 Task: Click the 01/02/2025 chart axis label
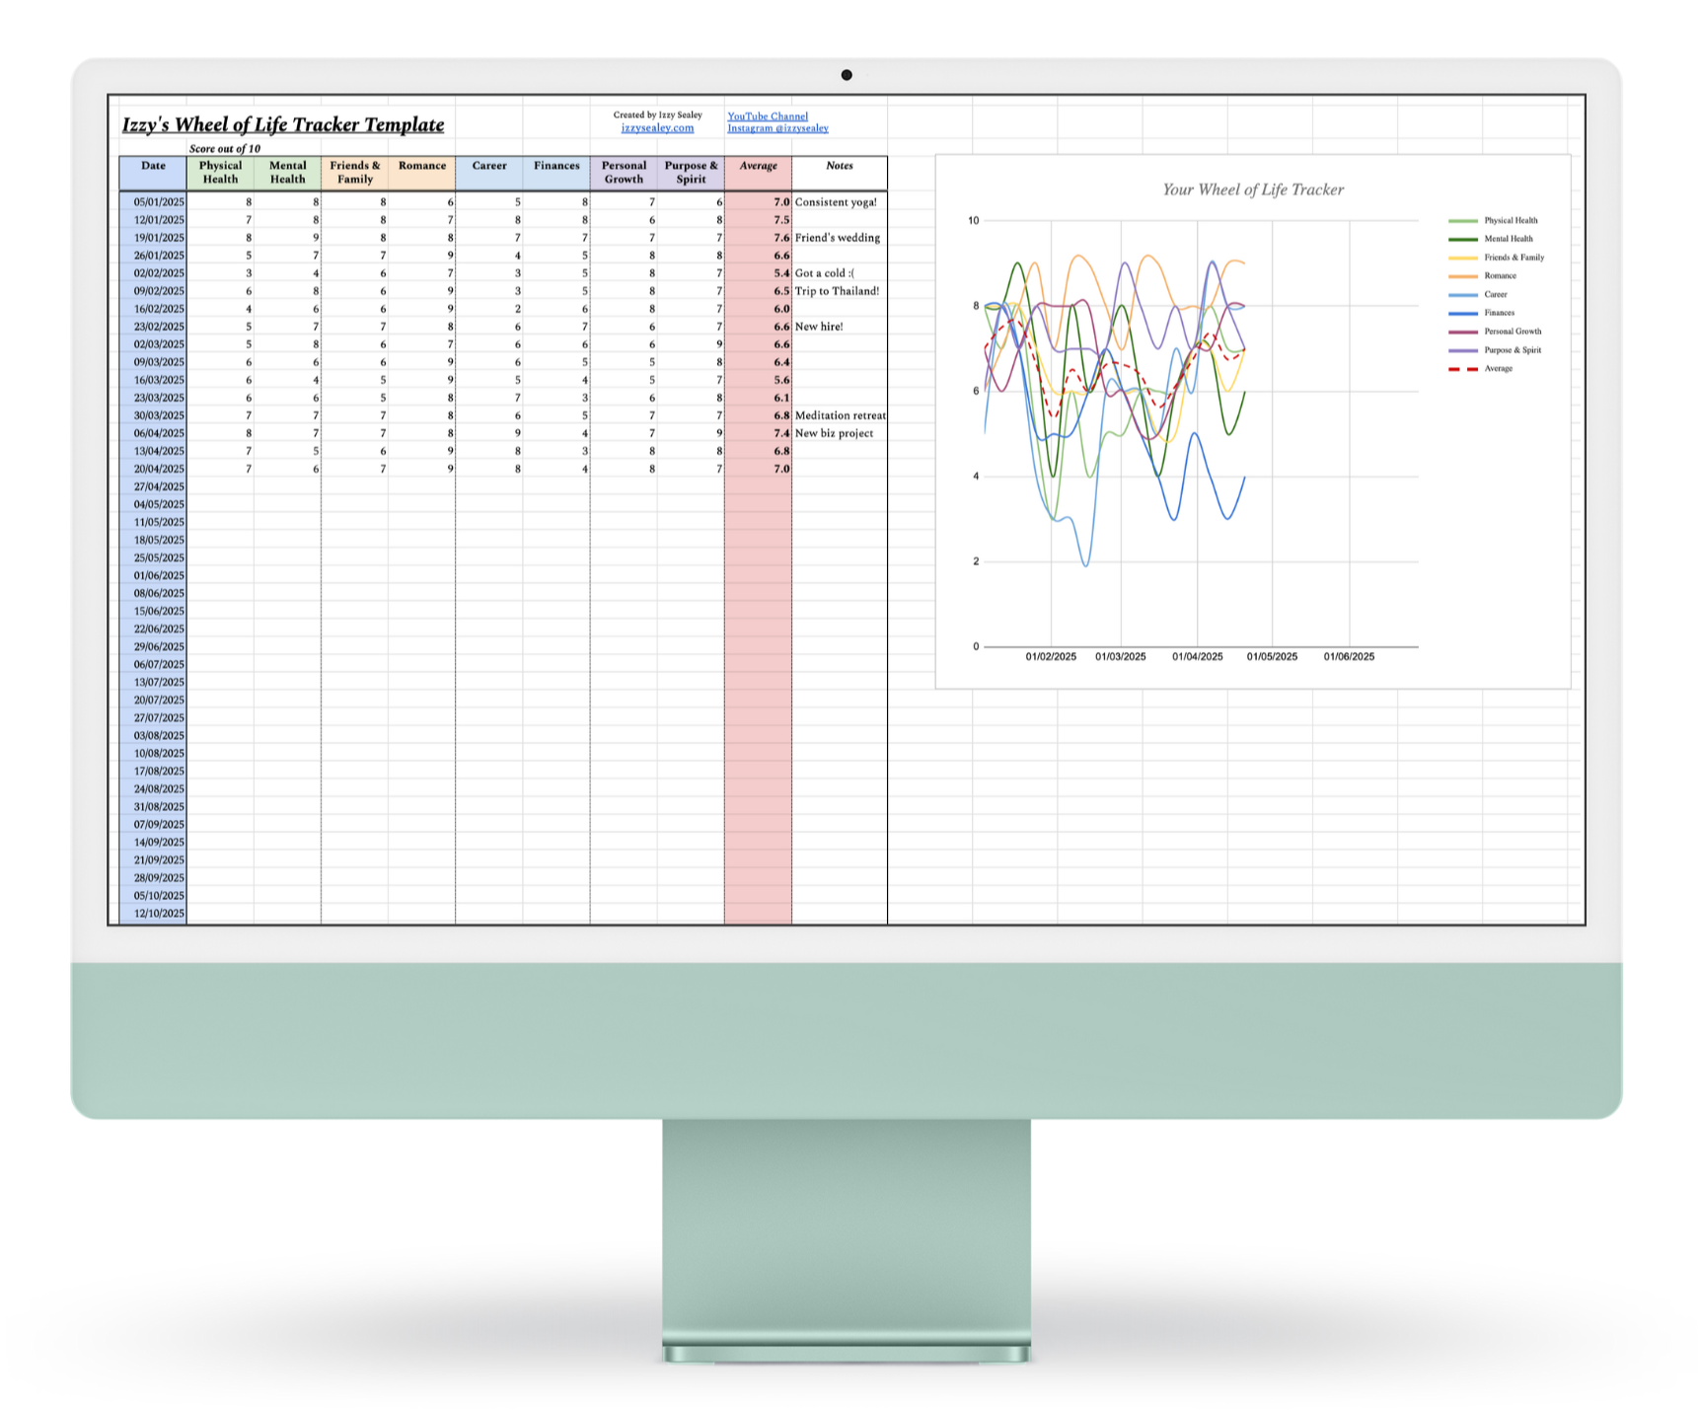(1051, 657)
